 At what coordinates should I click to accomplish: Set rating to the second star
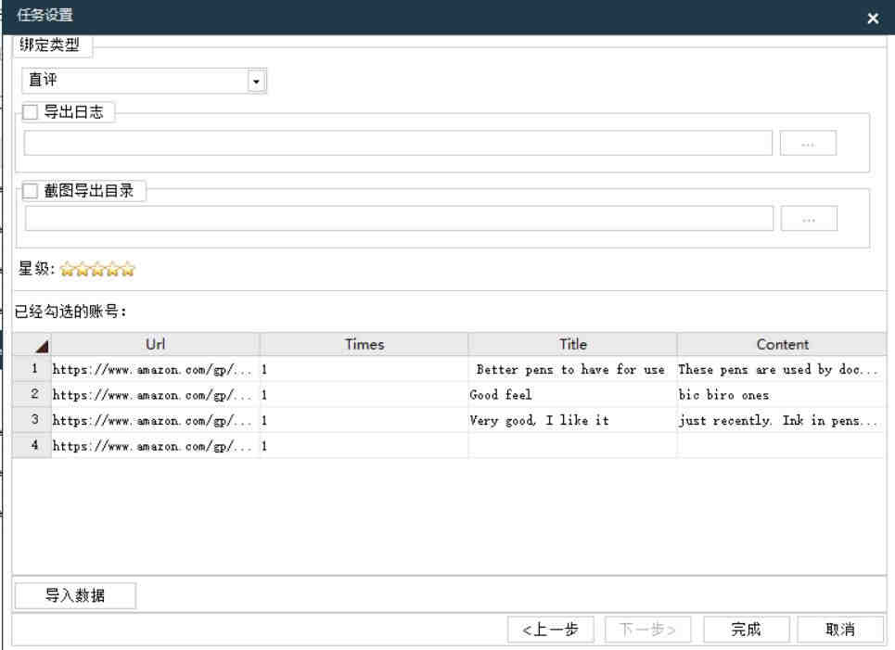tap(83, 269)
